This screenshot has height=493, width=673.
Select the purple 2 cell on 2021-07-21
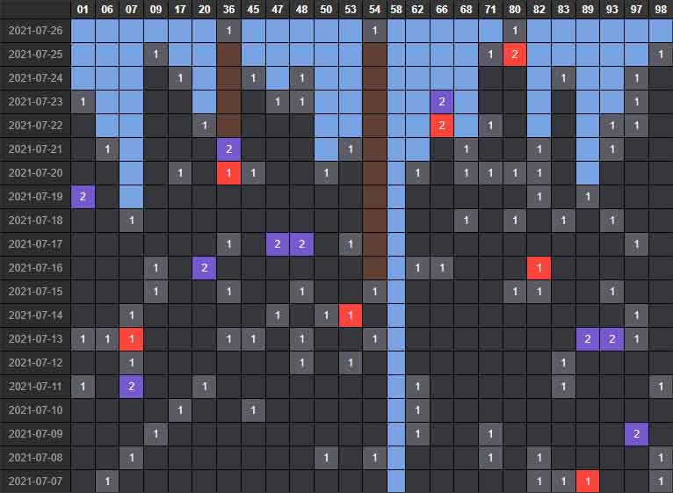tap(228, 149)
